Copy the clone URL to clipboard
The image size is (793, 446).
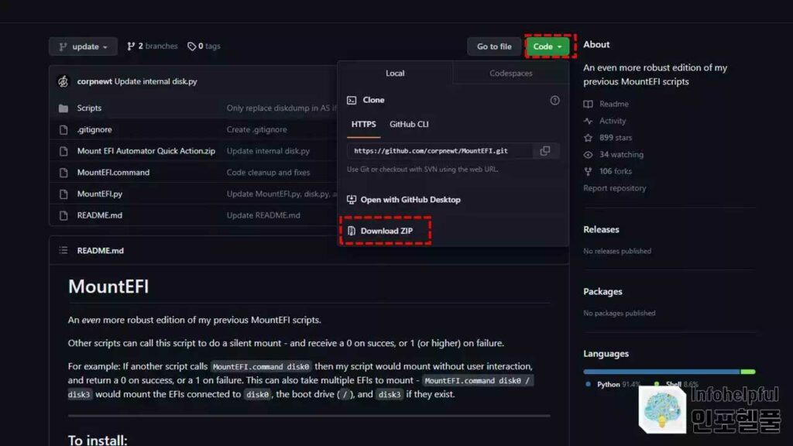pos(545,151)
